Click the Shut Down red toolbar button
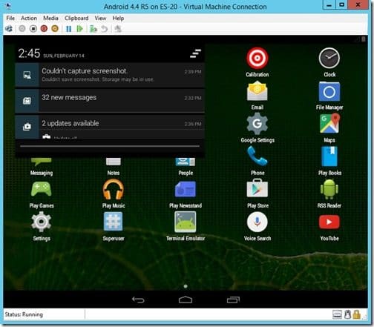This screenshot has width=374, height=327. pyautogui.click(x=44, y=29)
